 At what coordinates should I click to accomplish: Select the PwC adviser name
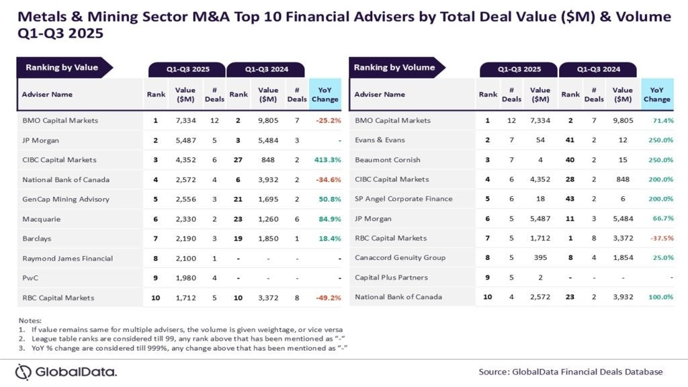pos(31,278)
